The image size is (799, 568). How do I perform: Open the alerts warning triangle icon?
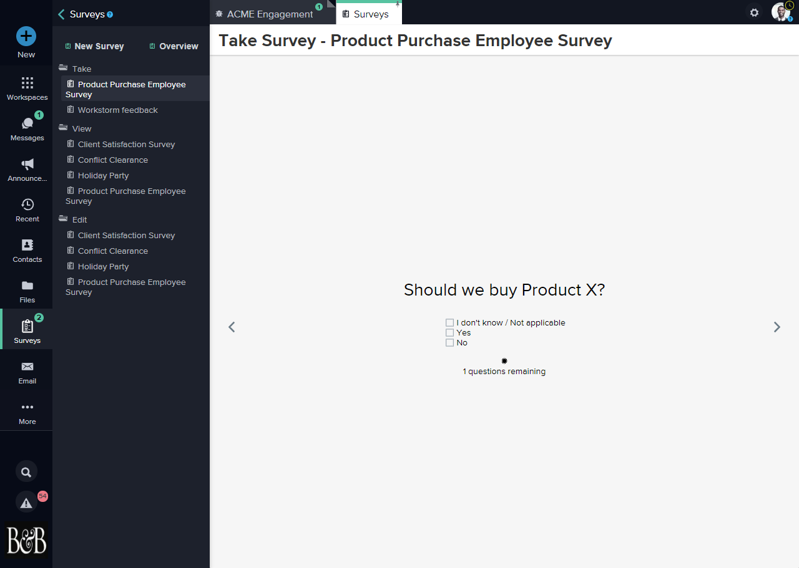(26, 503)
